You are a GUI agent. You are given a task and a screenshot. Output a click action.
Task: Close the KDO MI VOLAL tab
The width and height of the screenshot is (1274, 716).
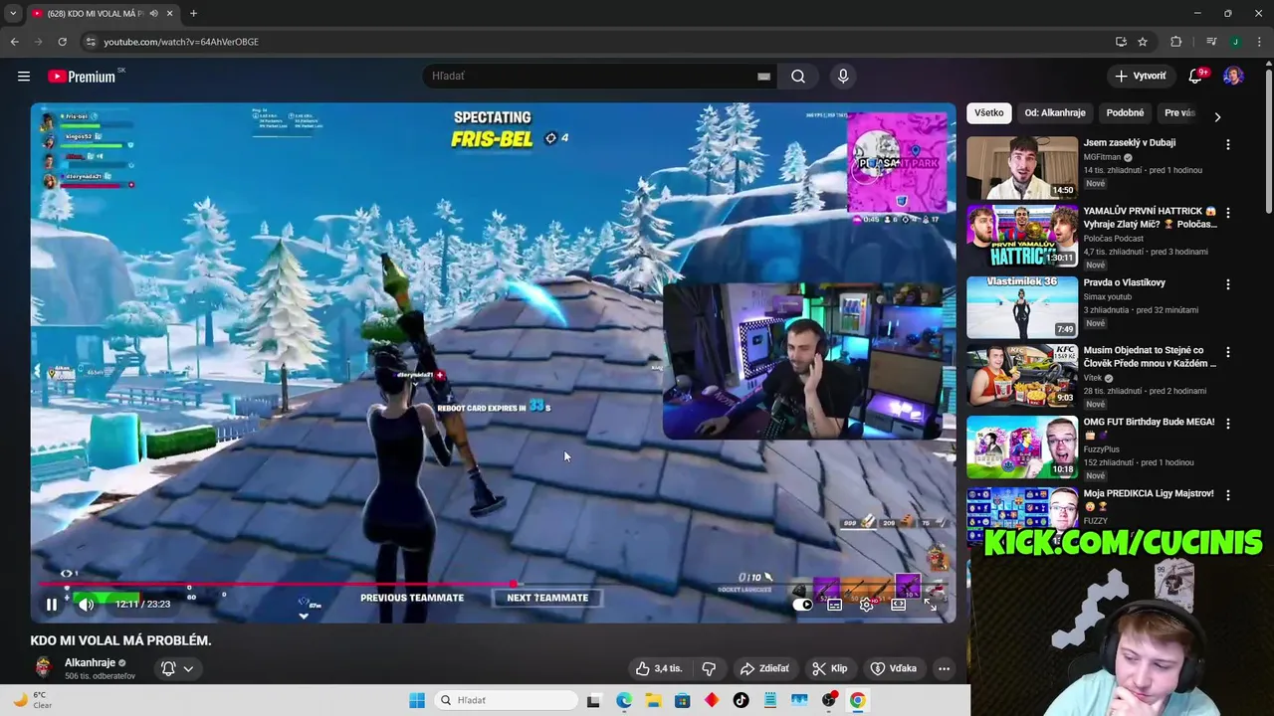pyautogui.click(x=169, y=13)
